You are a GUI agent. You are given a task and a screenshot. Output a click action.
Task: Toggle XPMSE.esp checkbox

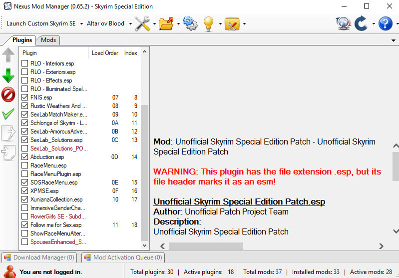(x=24, y=191)
